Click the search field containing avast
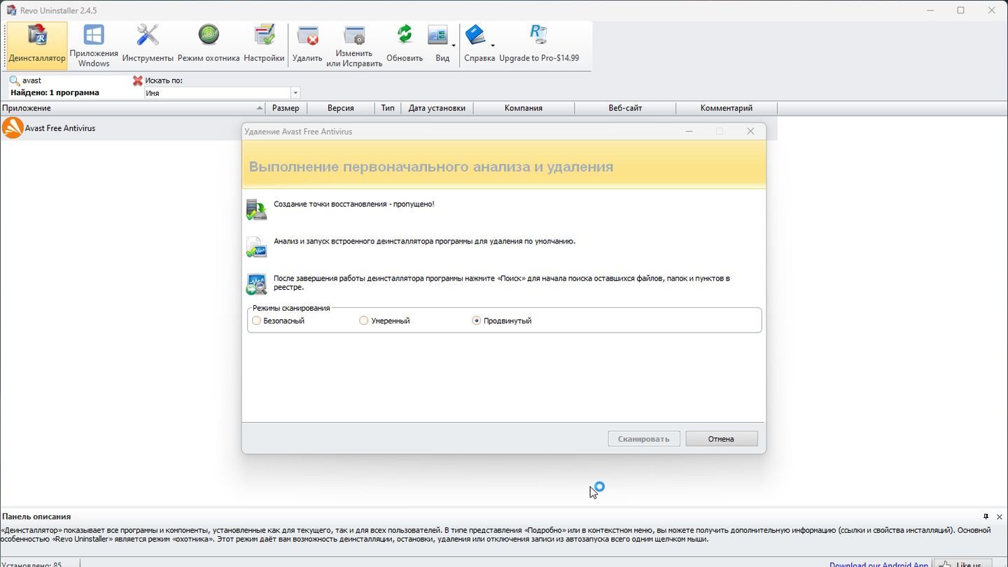 (x=76, y=80)
